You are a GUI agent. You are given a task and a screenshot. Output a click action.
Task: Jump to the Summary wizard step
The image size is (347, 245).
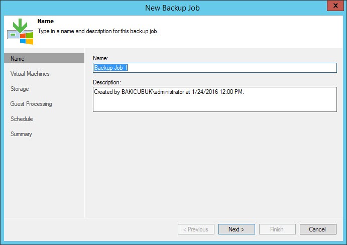21,134
